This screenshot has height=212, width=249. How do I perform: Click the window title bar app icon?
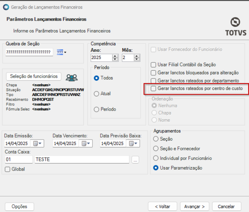(x=6, y=7)
